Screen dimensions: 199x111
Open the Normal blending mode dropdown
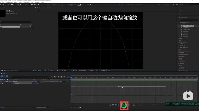click(36, 81)
